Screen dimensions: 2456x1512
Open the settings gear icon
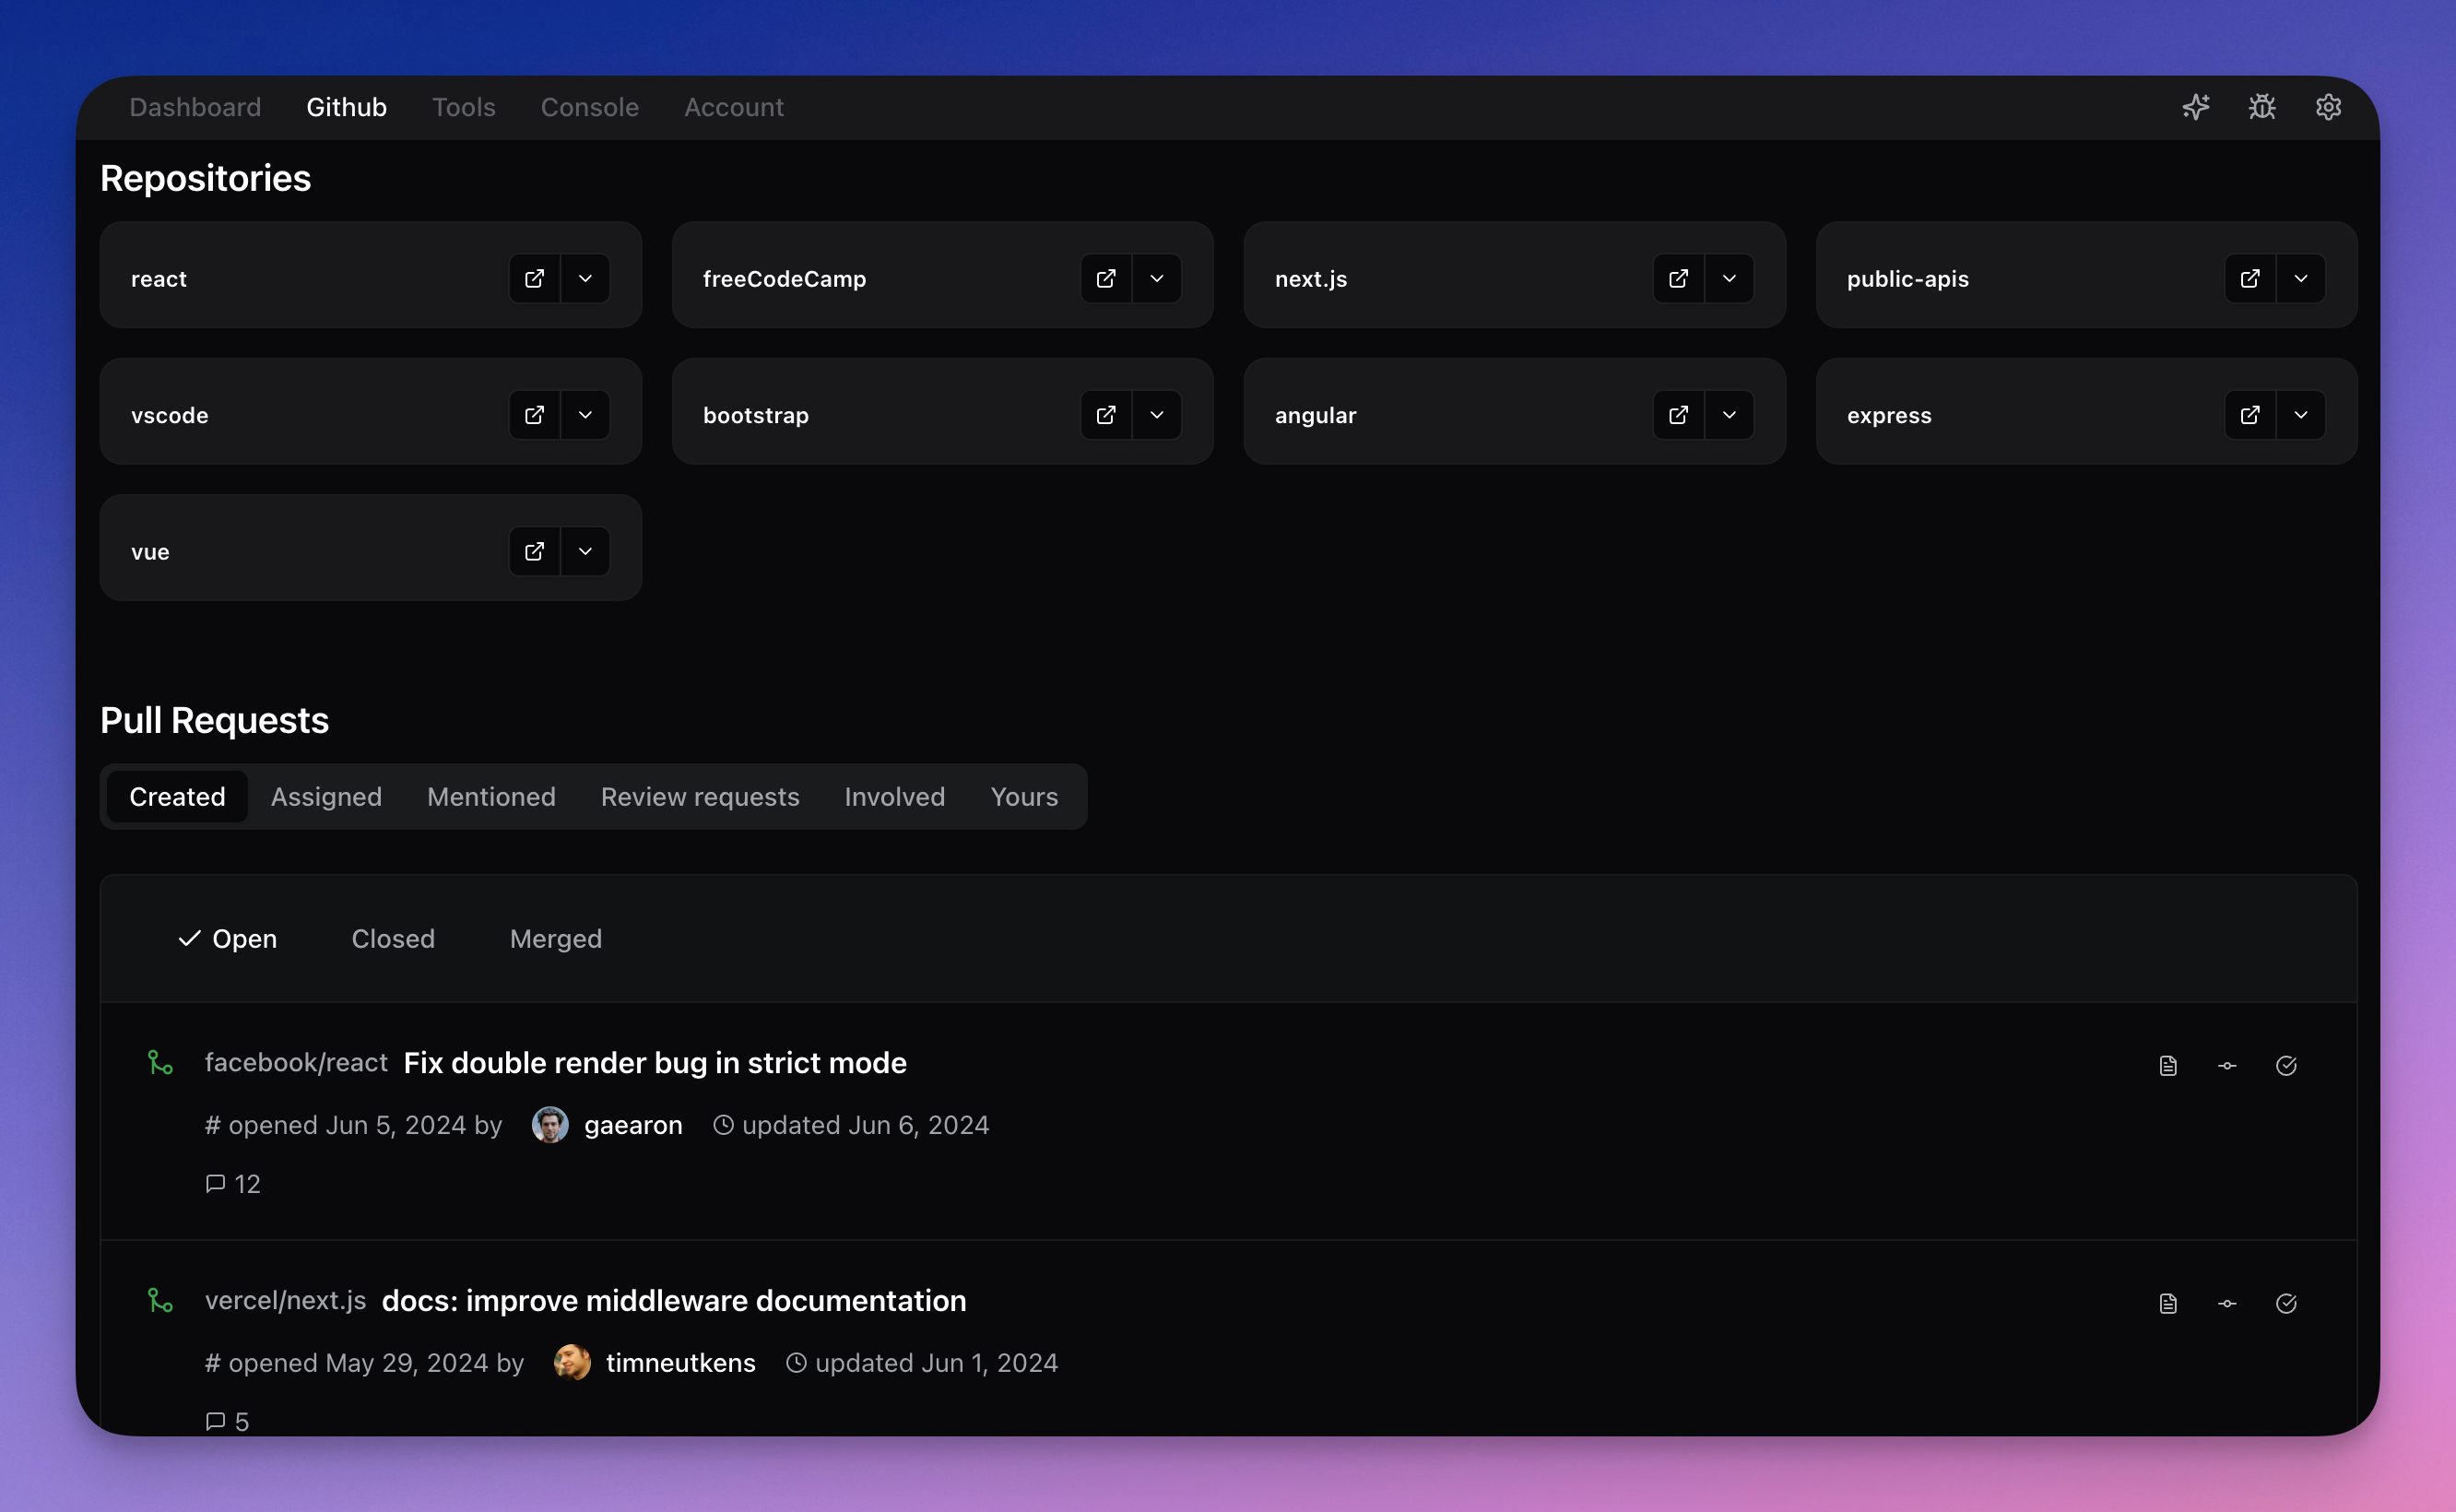2328,107
